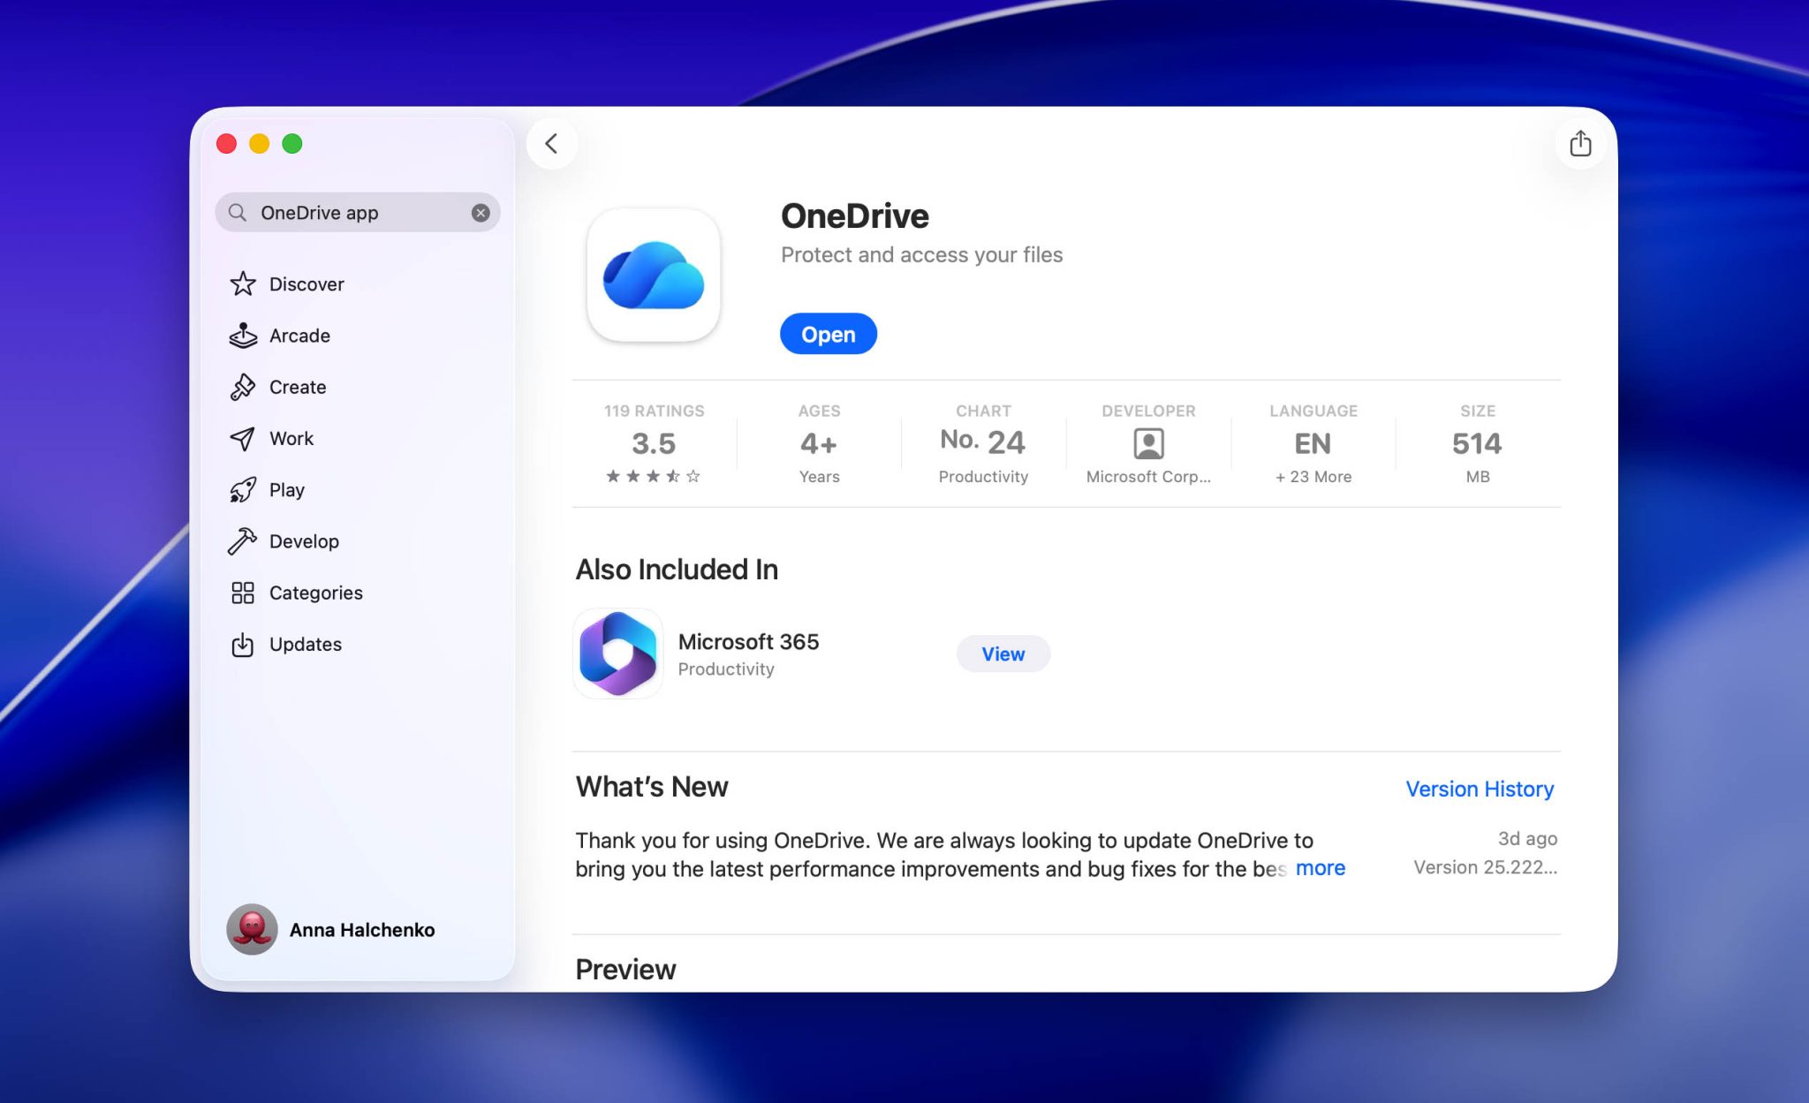Open the OneDrive app
The width and height of the screenshot is (1809, 1103).
(x=828, y=334)
